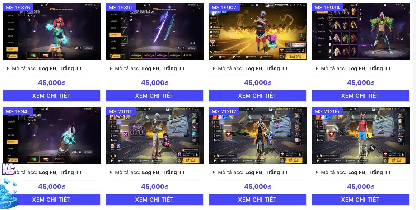
Task: Open the MS 19934 account thumbnail
Action: [x=360, y=32]
